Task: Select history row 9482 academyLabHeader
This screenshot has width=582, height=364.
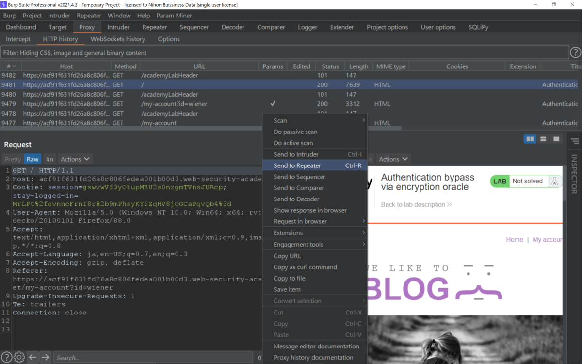Action: pyautogui.click(x=289, y=75)
